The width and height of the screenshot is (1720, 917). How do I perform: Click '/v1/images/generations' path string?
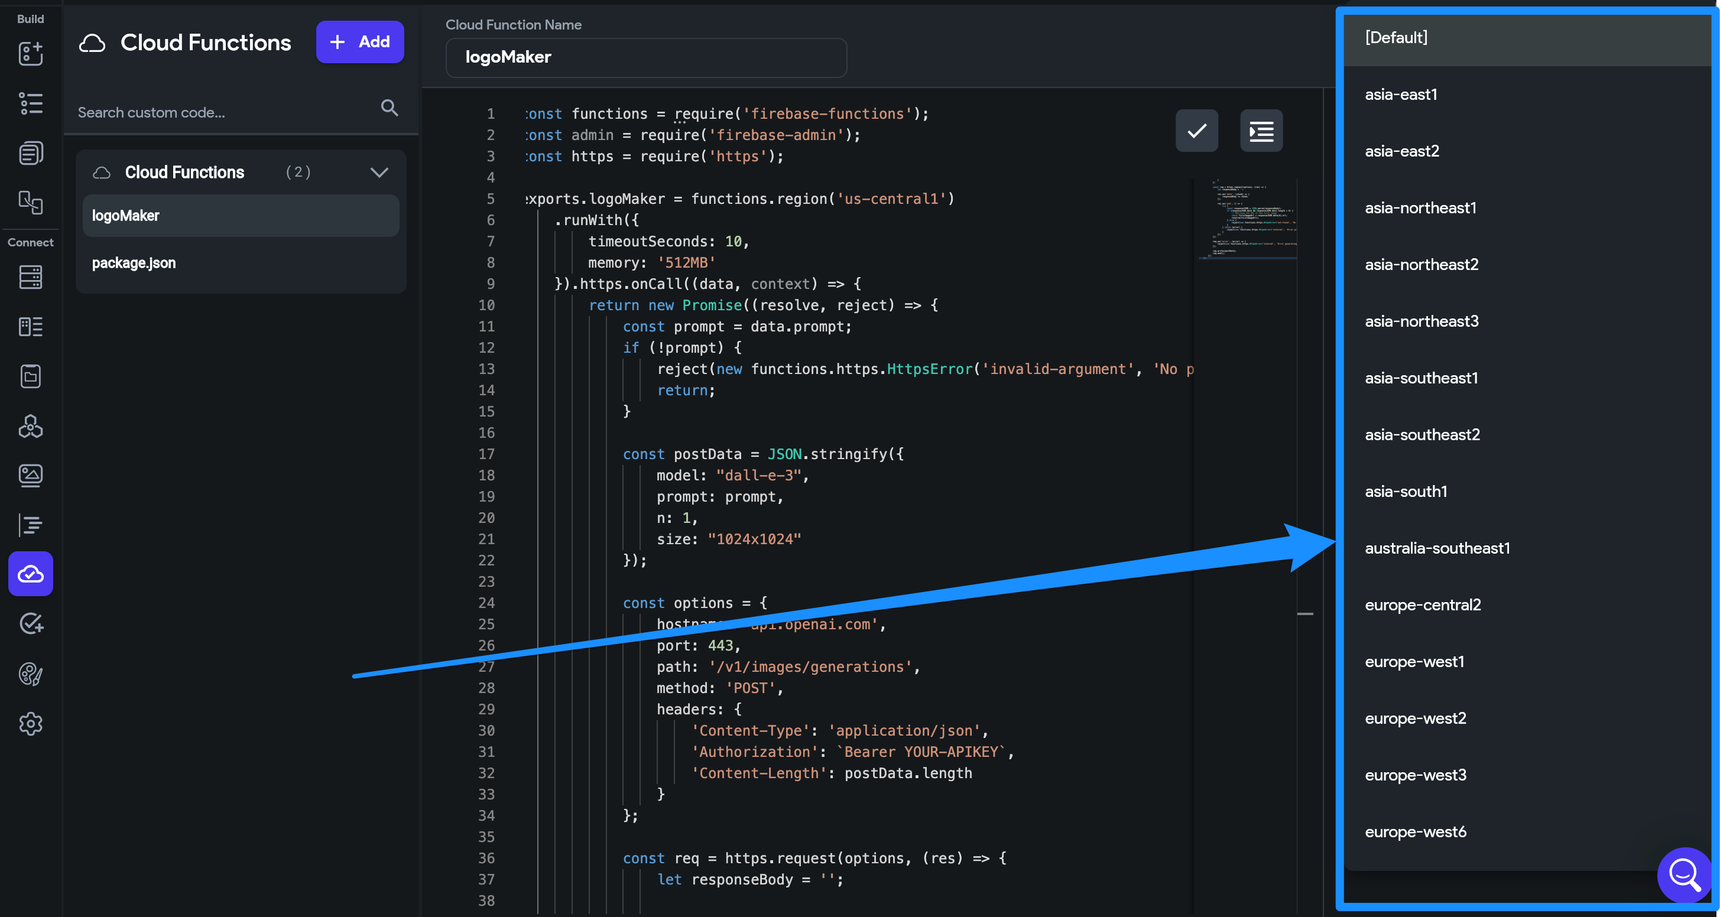pos(810,666)
